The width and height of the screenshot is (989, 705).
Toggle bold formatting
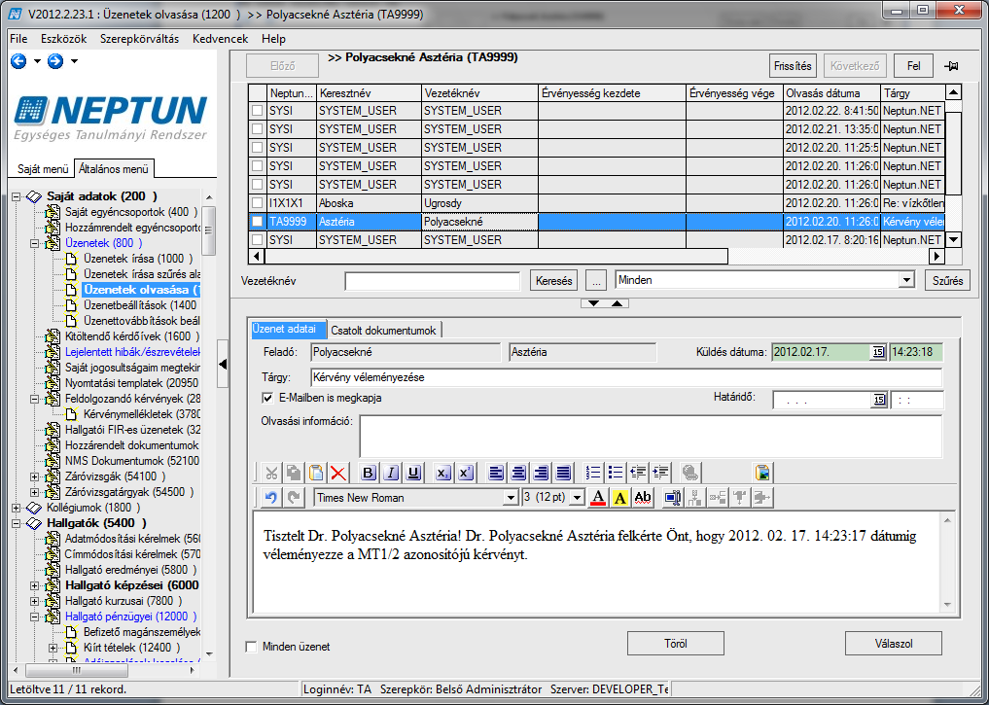coord(369,473)
